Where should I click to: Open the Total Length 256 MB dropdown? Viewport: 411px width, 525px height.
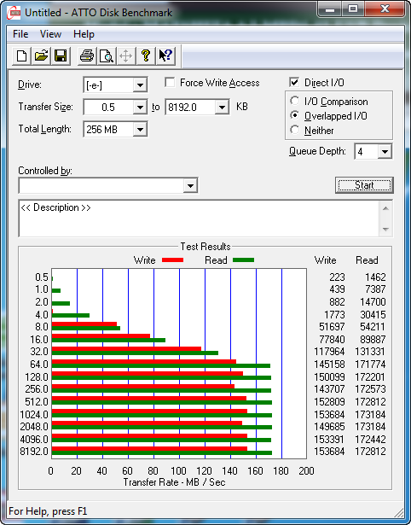pyautogui.click(x=140, y=129)
